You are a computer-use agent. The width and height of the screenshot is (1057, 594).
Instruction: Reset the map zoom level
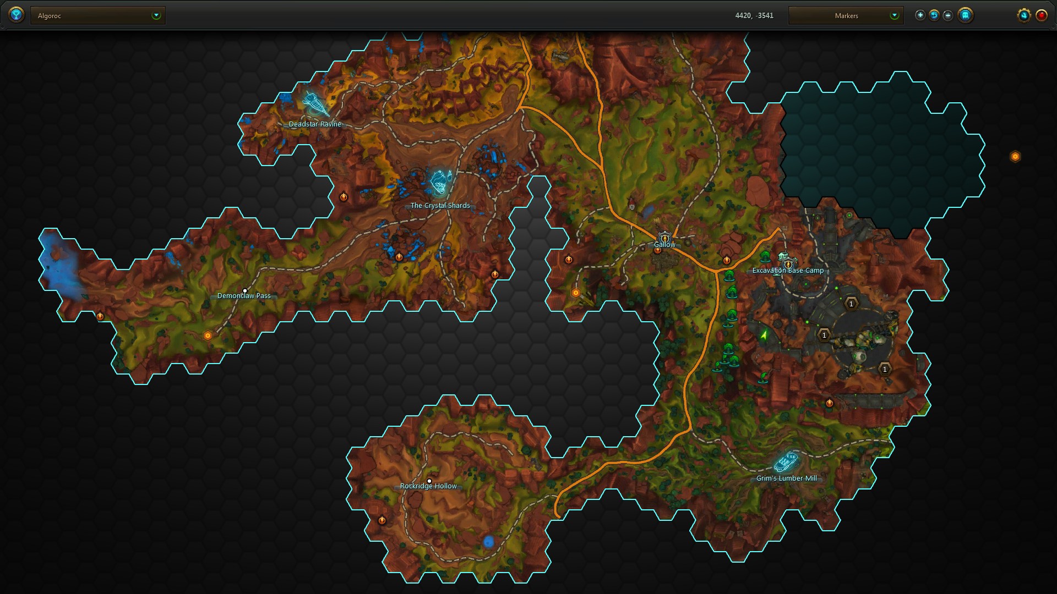click(x=934, y=15)
